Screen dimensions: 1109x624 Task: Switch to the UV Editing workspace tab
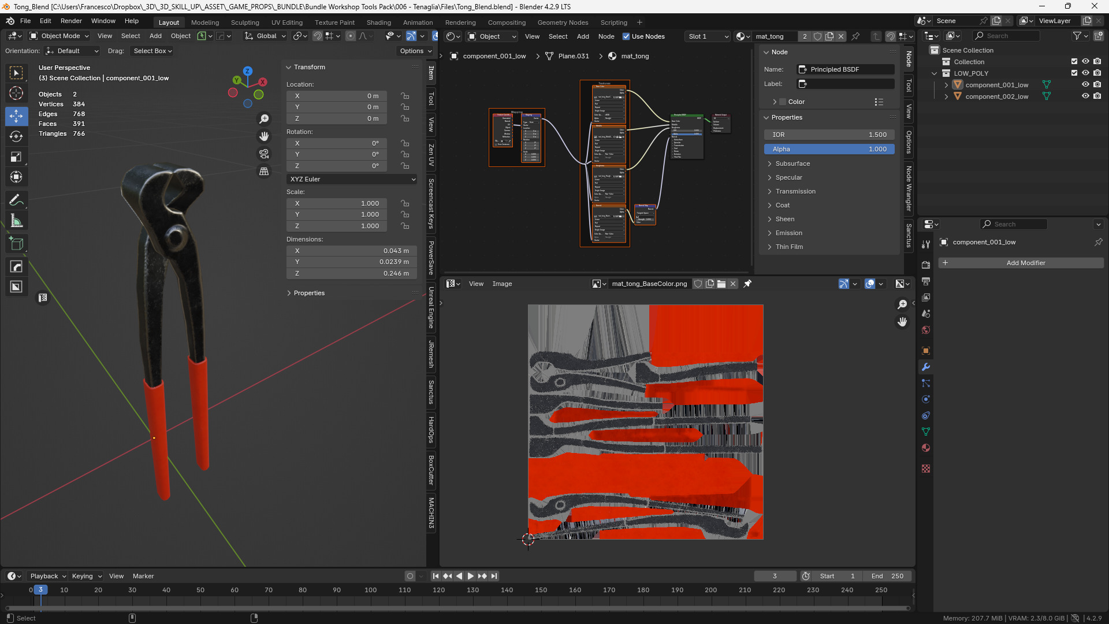[x=286, y=23]
